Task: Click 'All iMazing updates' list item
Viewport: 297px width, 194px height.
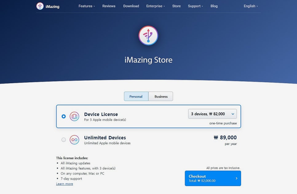Action: coord(75,163)
